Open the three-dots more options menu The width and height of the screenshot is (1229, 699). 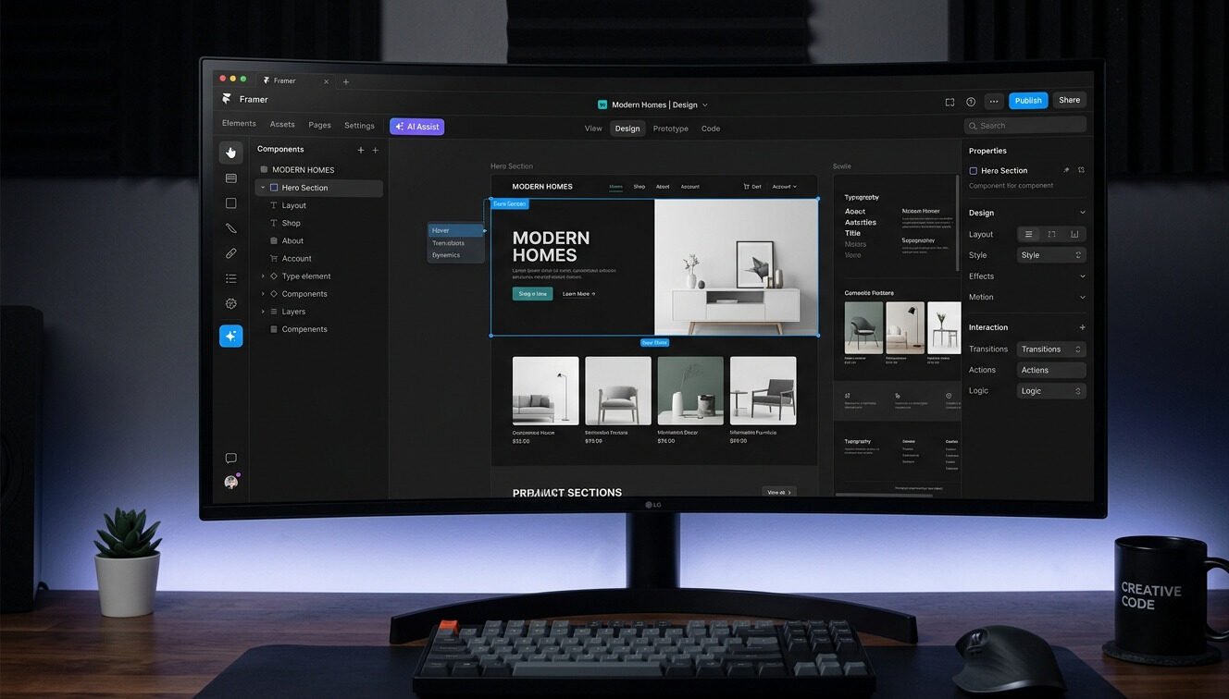994,102
